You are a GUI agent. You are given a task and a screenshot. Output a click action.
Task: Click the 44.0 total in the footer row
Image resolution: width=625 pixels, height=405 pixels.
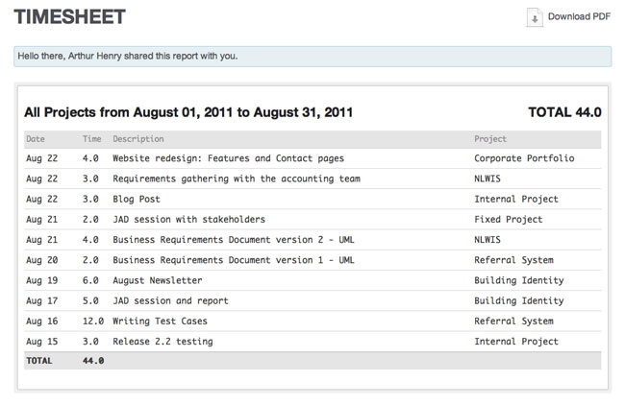click(93, 361)
